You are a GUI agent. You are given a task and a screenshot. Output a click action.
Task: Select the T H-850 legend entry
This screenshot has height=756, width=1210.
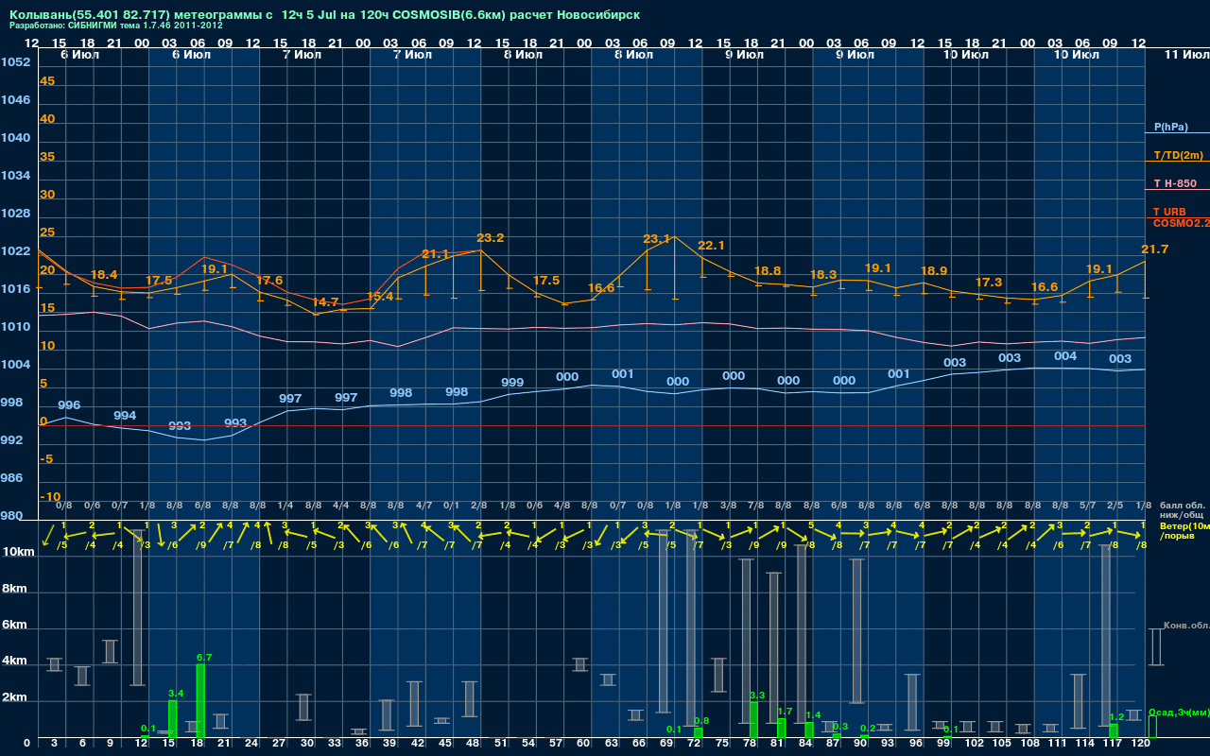(x=1175, y=183)
